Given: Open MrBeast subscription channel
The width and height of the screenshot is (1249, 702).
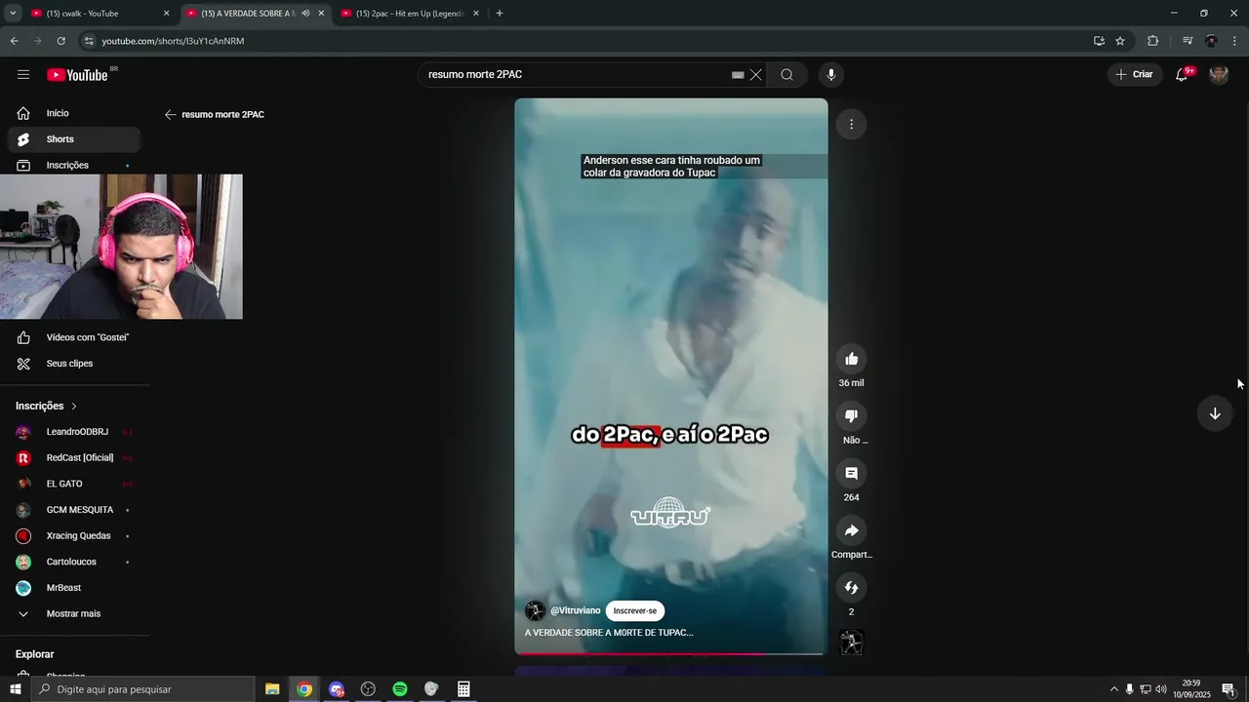Looking at the screenshot, I should click(74, 588).
